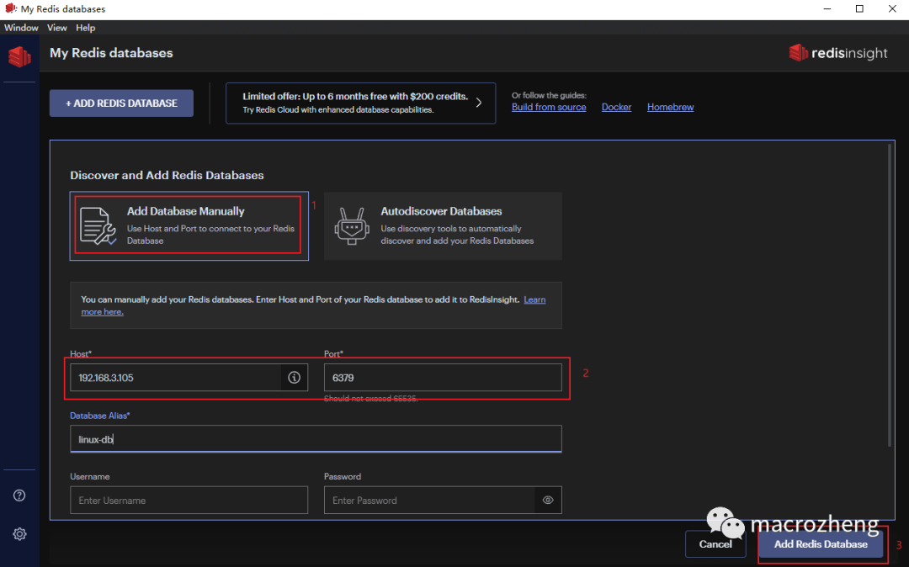Open the Help menu
Screen dimensions: 909x567
(x=85, y=28)
